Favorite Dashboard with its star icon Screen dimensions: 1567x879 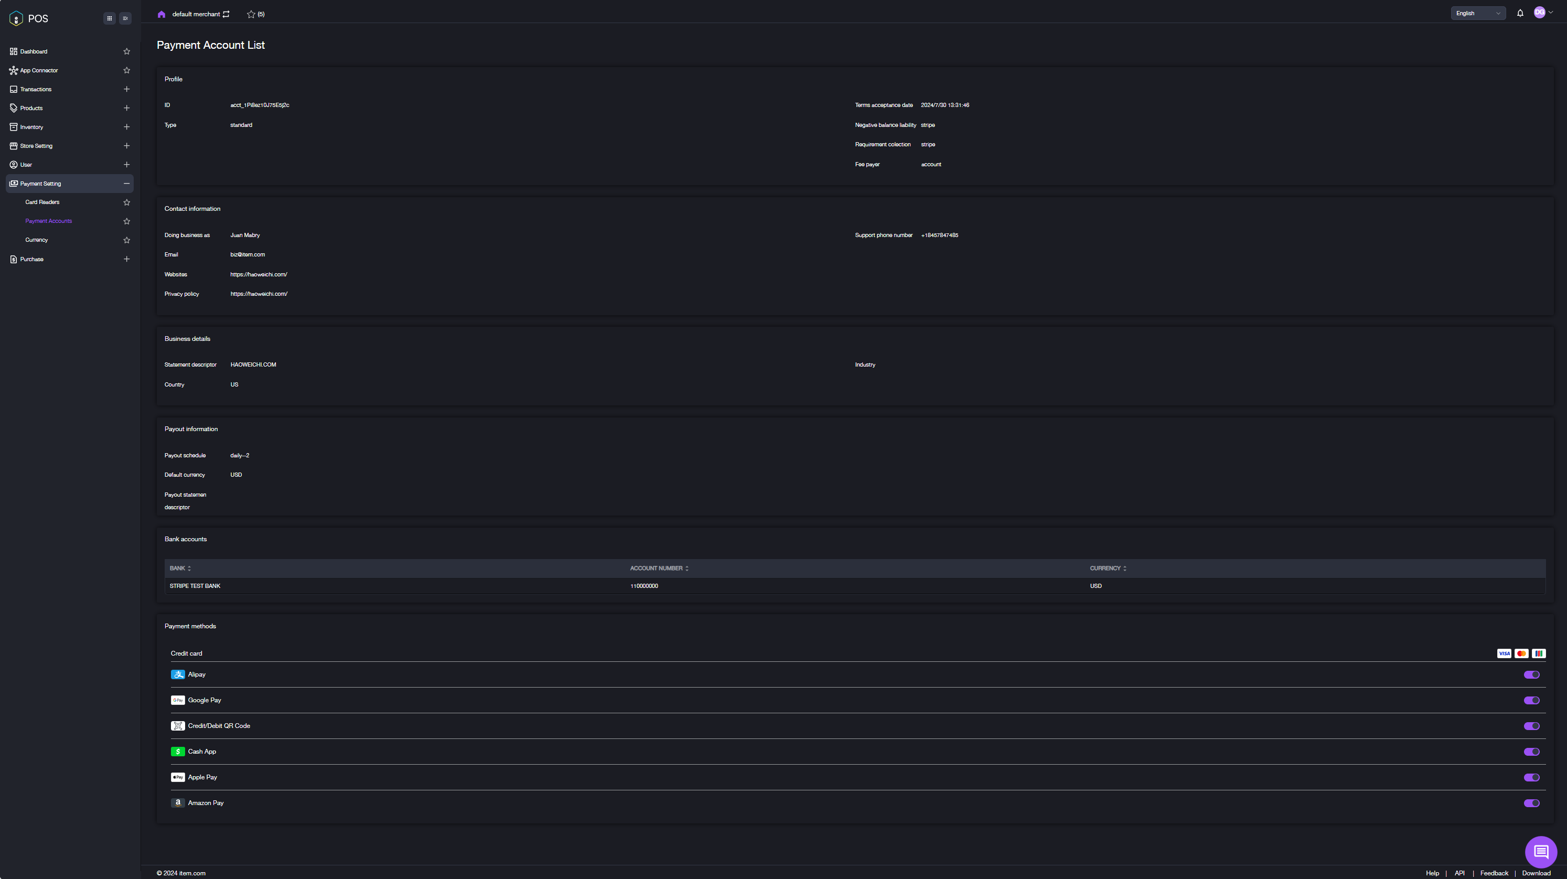tap(126, 52)
